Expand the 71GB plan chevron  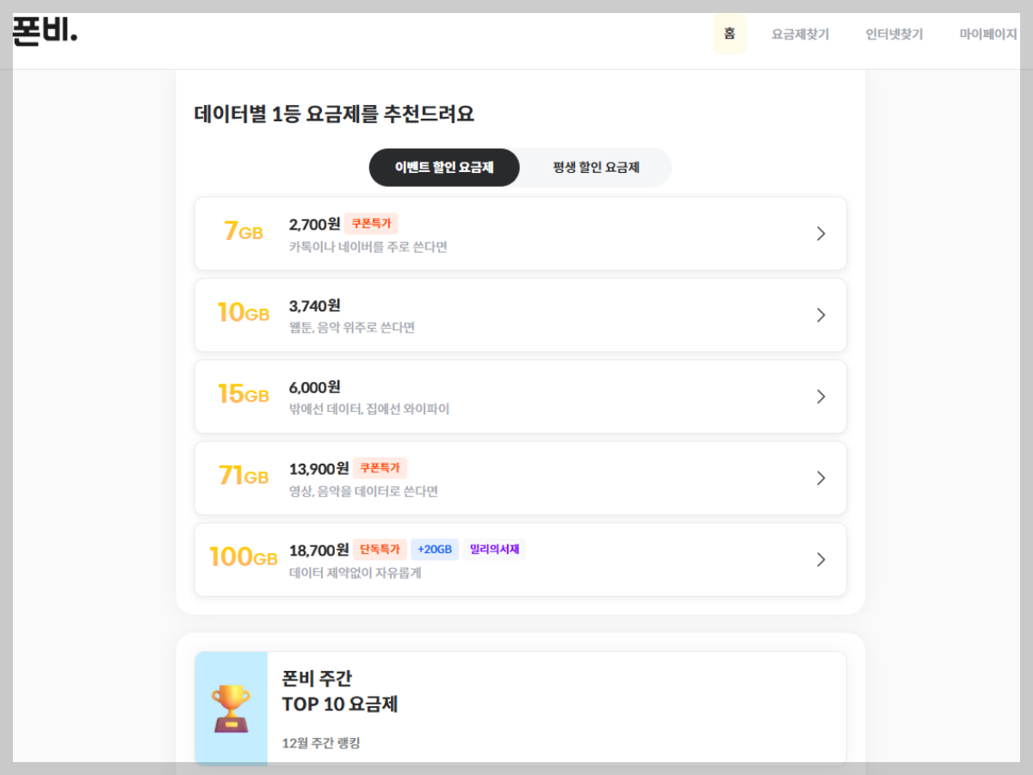[820, 478]
